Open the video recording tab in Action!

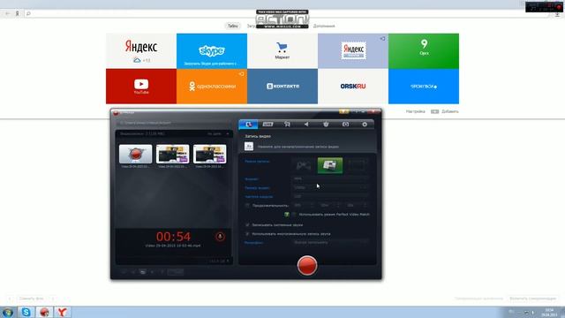click(x=248, y=124)
